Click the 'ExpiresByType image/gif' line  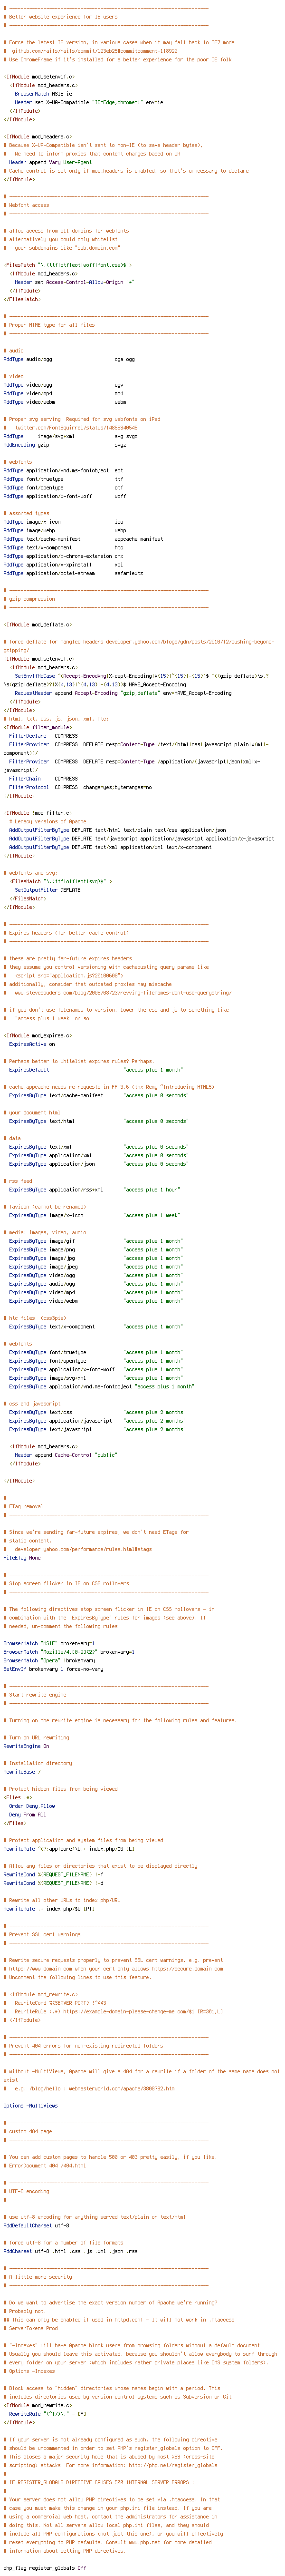pos(96,1241)
